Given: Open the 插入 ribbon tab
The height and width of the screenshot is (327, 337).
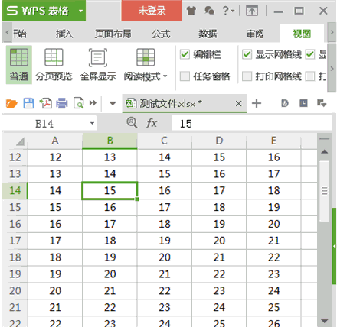Looking at the screenshot, I should coord(64,34).
